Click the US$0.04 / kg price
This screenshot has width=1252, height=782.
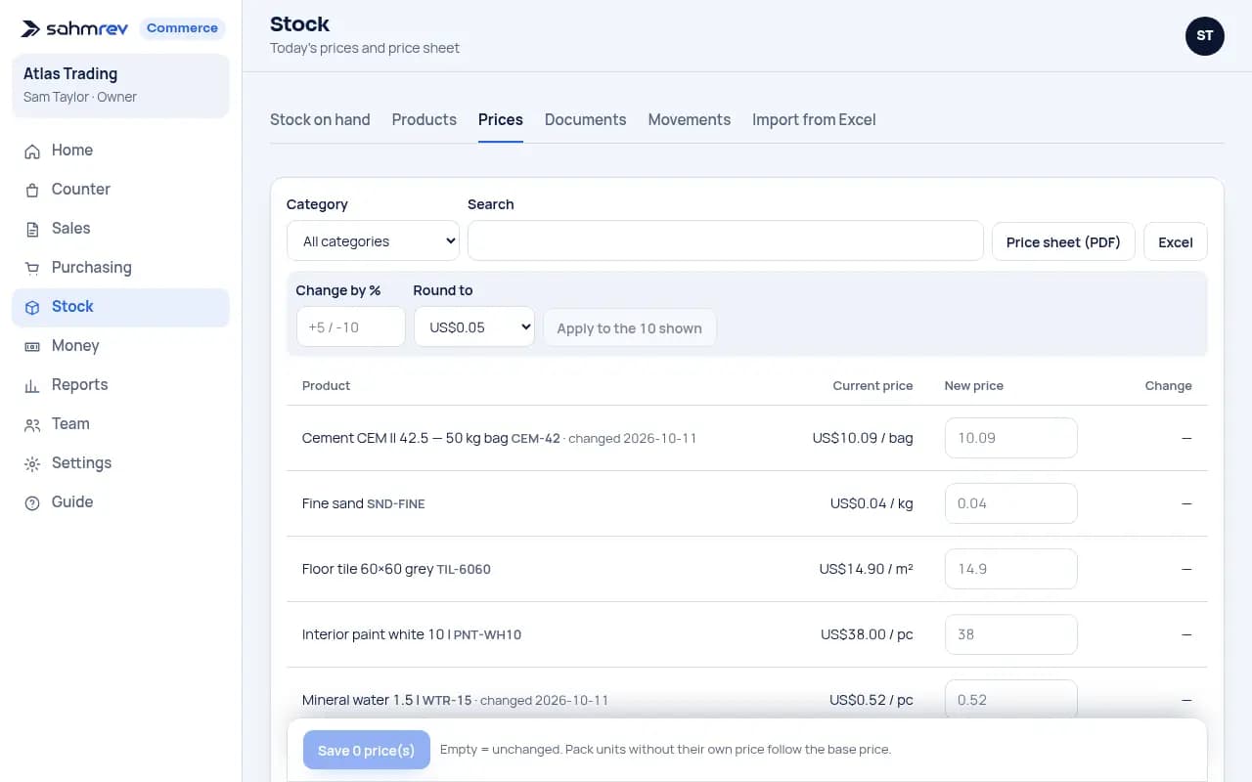click(x=872, y=503)
